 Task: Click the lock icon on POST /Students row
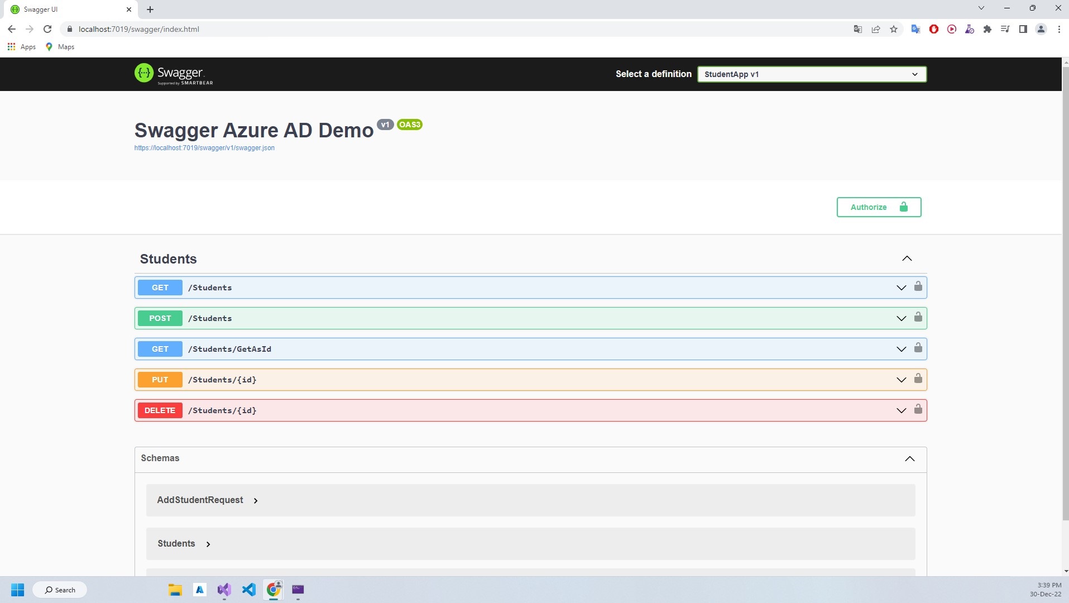(918, 317)
